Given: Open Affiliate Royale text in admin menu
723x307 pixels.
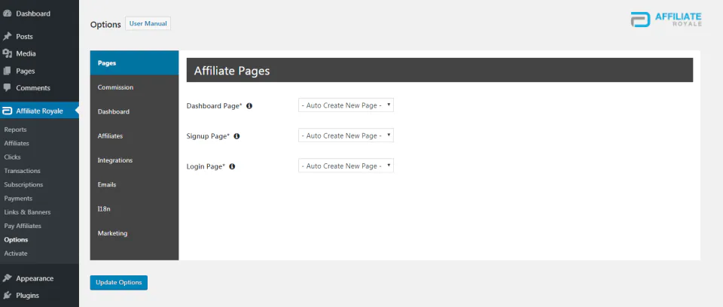Looking at the screenshot, I should [40, 111].
